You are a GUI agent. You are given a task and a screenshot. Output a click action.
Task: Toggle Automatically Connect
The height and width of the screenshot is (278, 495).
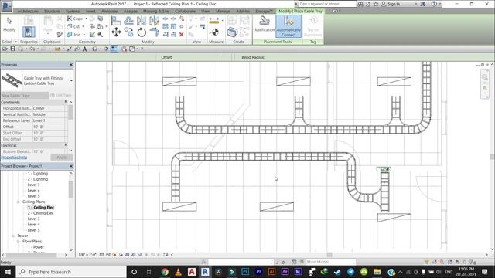(288, 26)
